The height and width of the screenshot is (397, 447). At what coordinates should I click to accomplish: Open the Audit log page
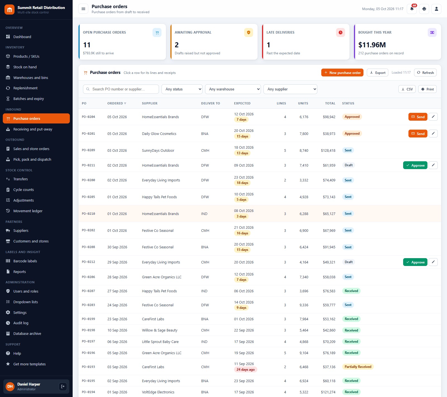pos(36,323)
